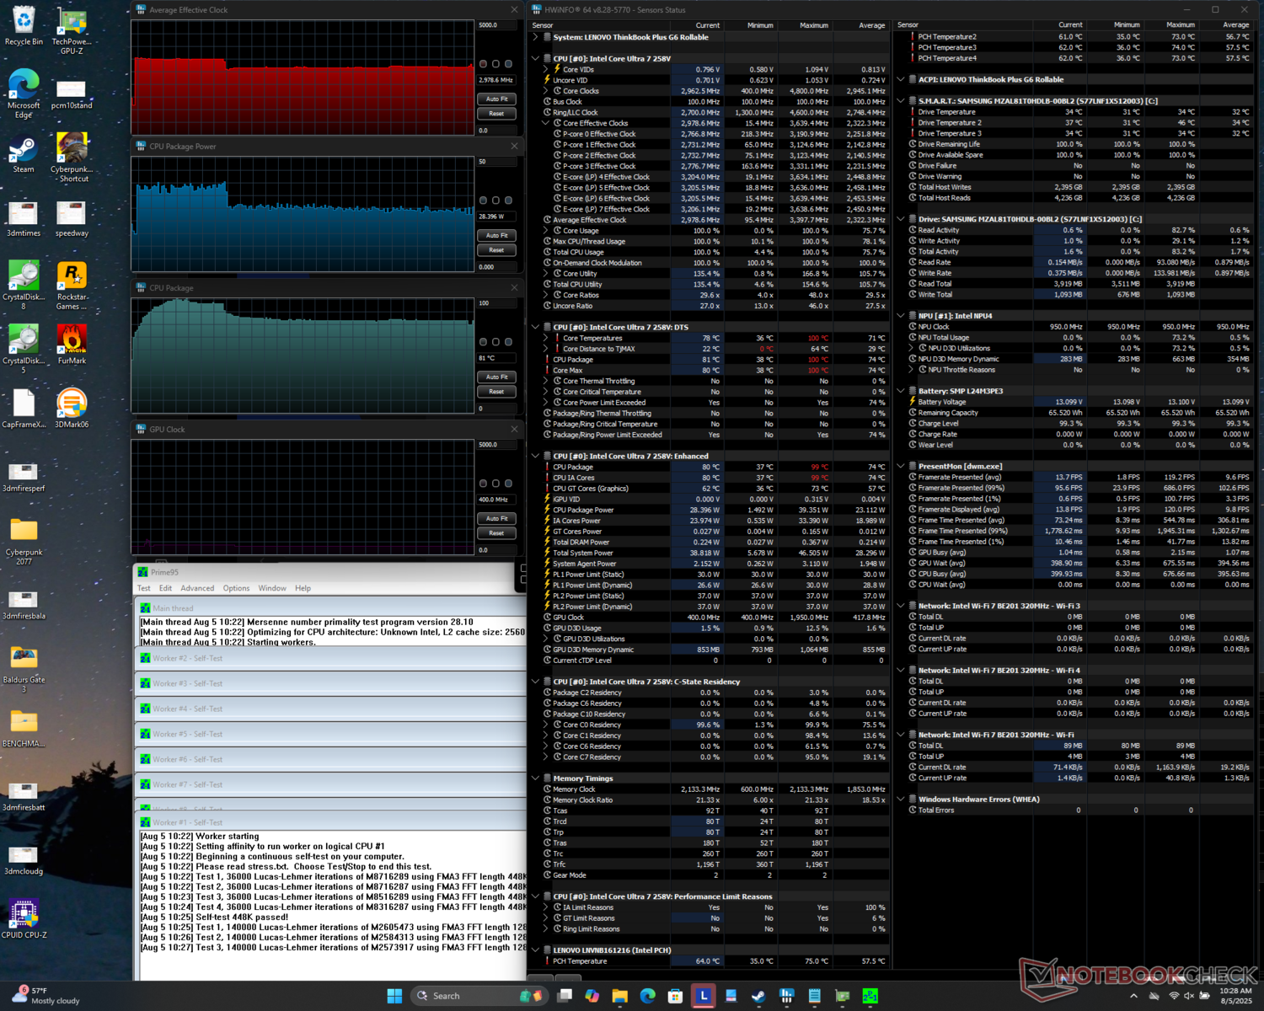The height and width of the screenshot is (1011, 1264).
Task: Open the Lenovo L app on the taskbar
Action: (x=704, y=996)
